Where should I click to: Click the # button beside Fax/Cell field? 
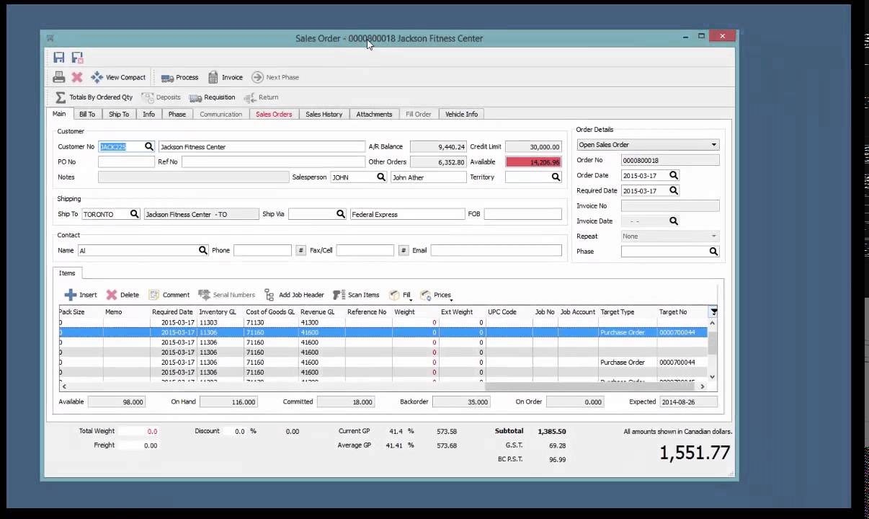coord(404,250)
